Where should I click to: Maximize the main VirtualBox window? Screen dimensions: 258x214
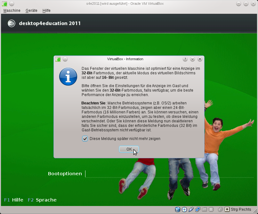coord(246,4)
